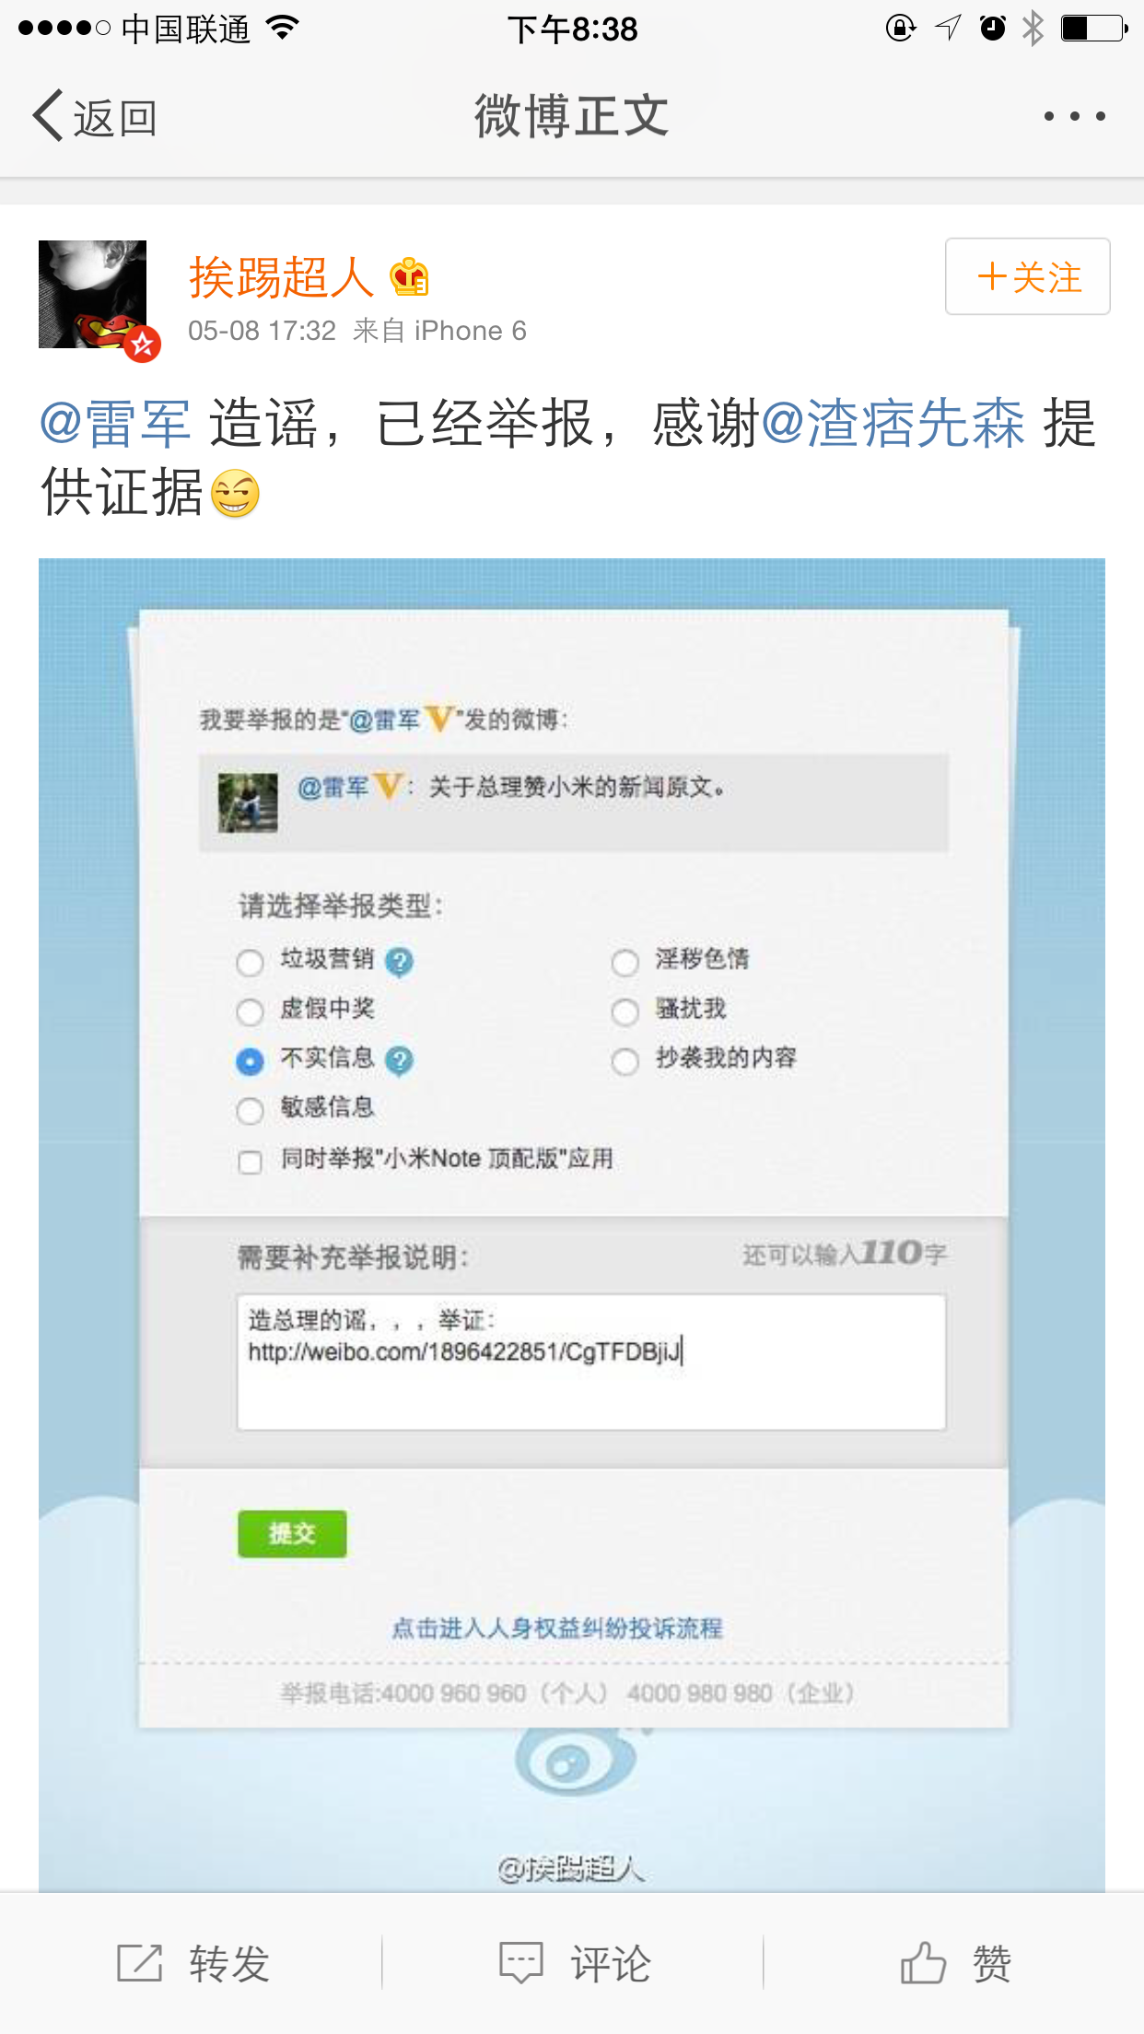Click help icon beside 垃圾营销
Viewport: 1144px width, 2034px height.
[399, 962]
